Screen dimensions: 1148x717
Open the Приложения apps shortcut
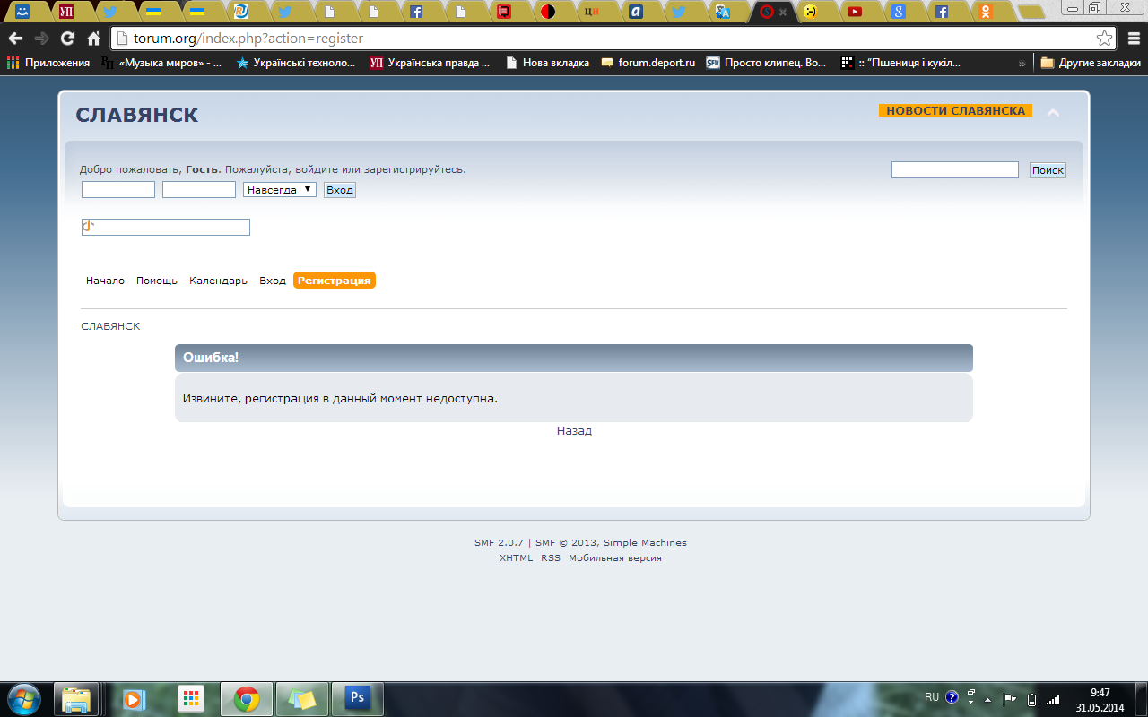[48, 63]
